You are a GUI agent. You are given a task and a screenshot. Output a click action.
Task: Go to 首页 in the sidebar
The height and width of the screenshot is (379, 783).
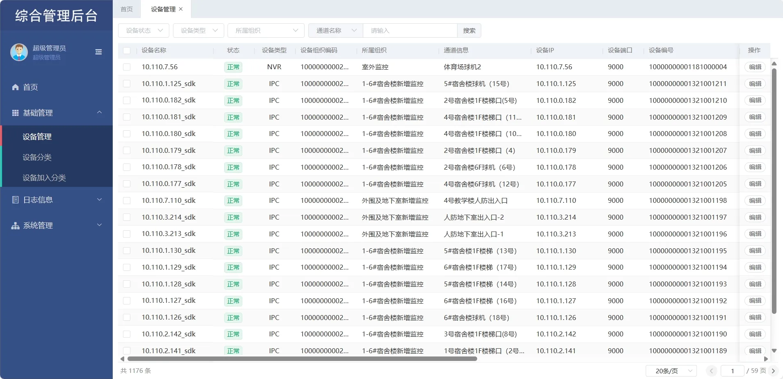pos(57,87)
